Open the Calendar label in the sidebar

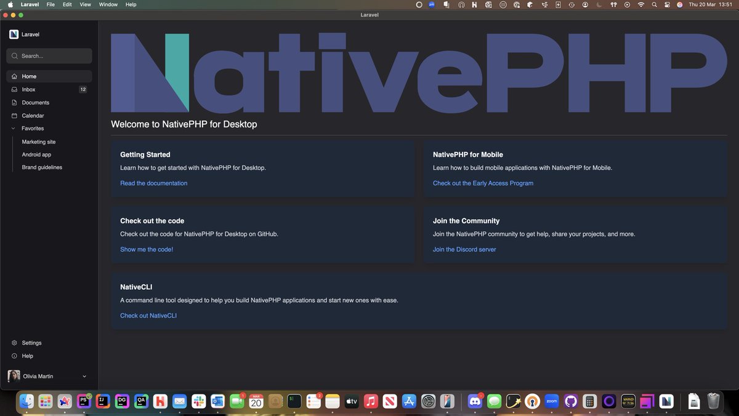pyautogui.click(x=33, y=116)
